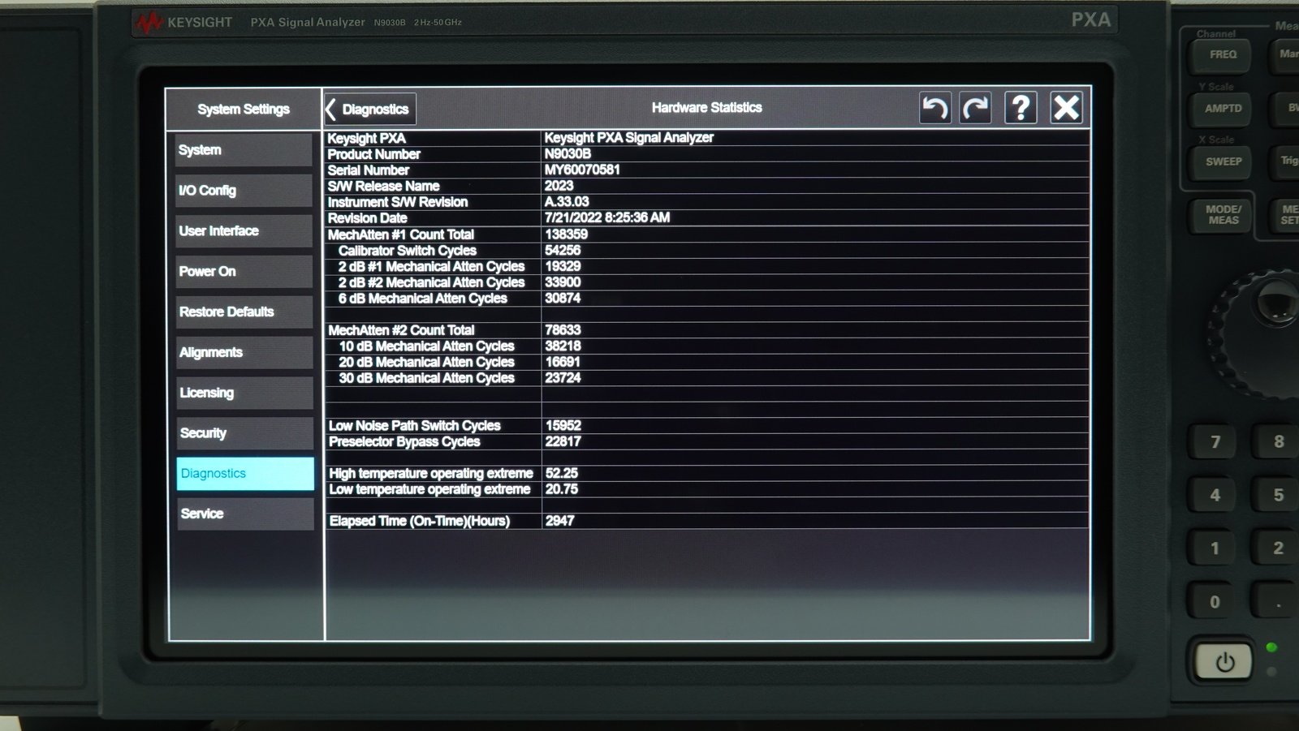Click the System Settings panel header
The height and width of the screenshot is (731, 1299).
click(x=244, y=109)
